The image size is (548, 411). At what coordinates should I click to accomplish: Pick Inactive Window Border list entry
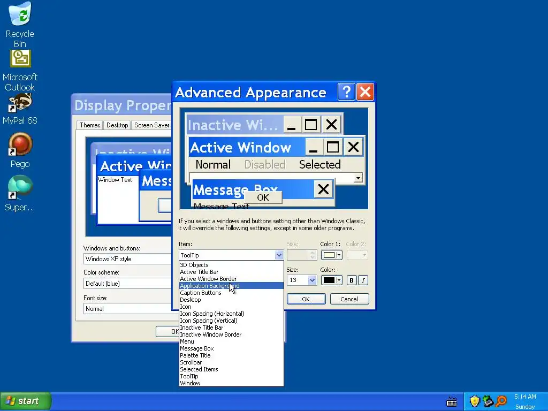pyautogui.click(x=231, y=335)
